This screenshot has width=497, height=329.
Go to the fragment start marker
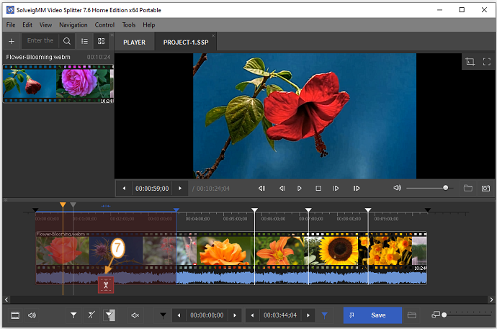pyautogui.click(x=163, y=315)
